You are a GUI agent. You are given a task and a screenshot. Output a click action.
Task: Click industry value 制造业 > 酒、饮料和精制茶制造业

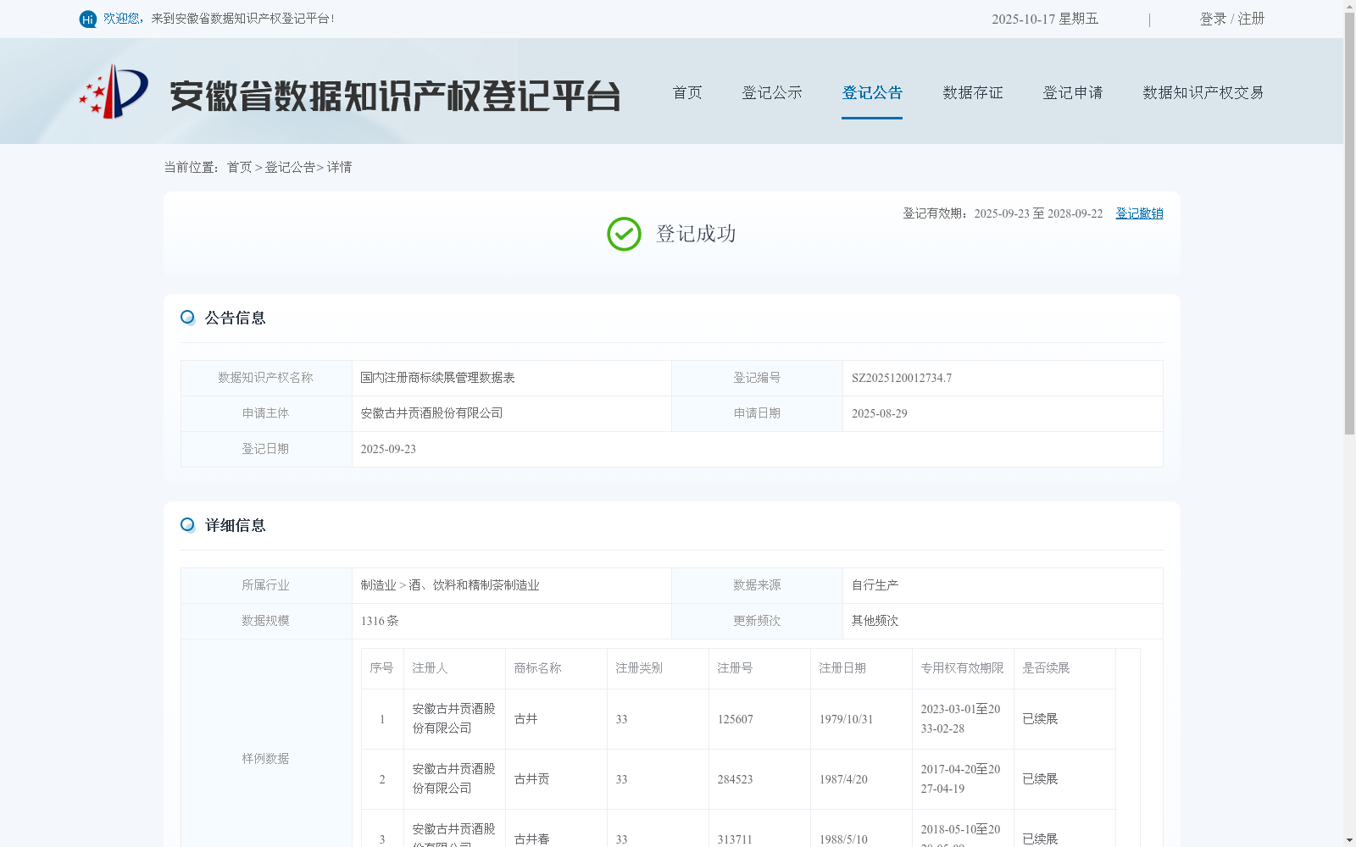450,585
